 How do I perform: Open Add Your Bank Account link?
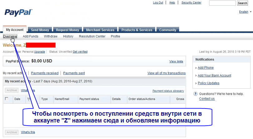pyautogui.click(x=214, y=75)
